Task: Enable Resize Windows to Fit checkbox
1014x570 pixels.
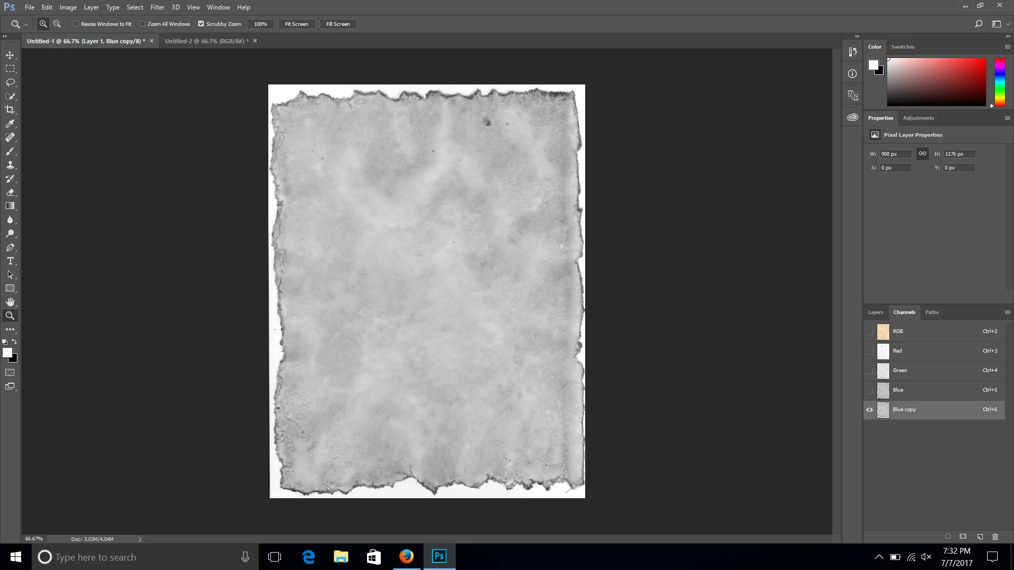Action: pos(76,24)
